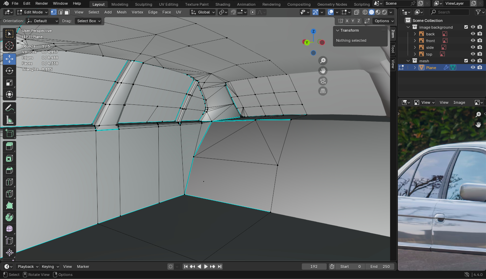486x279 pixels.
Task: Toggle the snapping magnet
Action: [x=233, y=12]
